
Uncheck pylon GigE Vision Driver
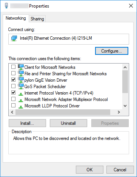14,79
